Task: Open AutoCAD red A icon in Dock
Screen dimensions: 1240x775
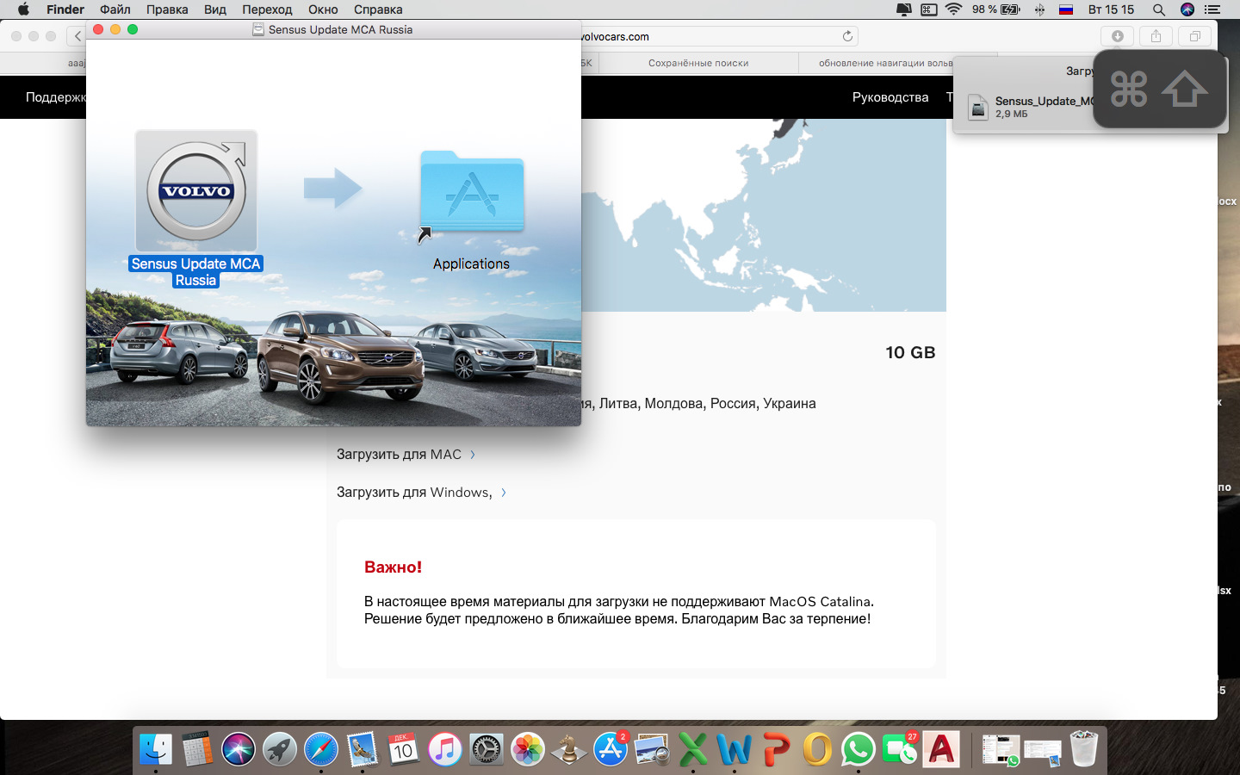Action: [x=941, y=750]
